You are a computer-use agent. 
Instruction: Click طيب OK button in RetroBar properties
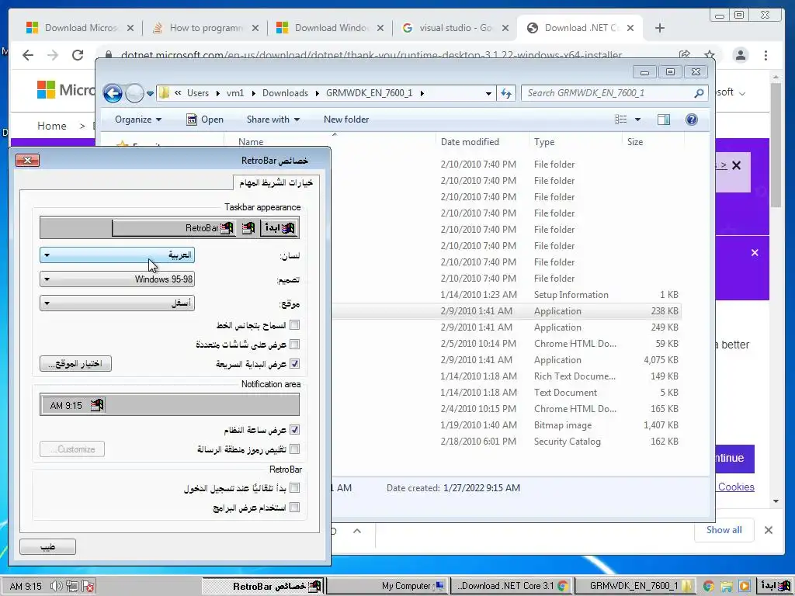click(47, 547)
